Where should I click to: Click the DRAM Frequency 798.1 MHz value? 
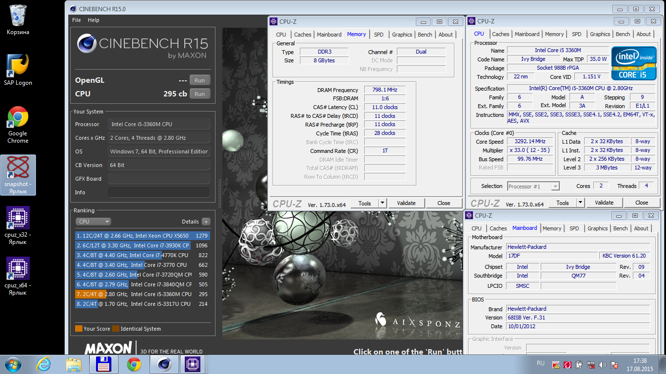click(x=385, y=90)
